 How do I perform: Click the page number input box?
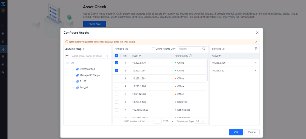(158, 121)
